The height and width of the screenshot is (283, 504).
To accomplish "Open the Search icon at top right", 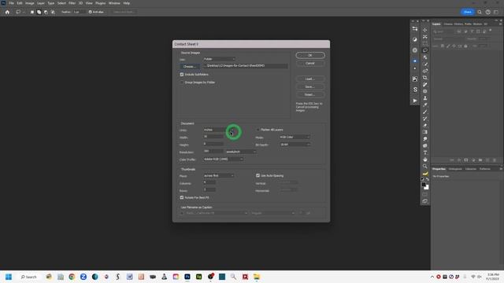I will pos(480,12).
